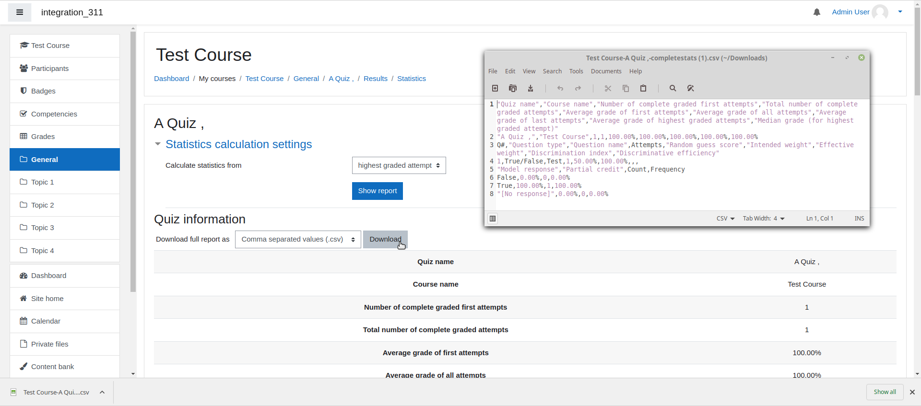Open A Quiz breadcrumb link

341,79
